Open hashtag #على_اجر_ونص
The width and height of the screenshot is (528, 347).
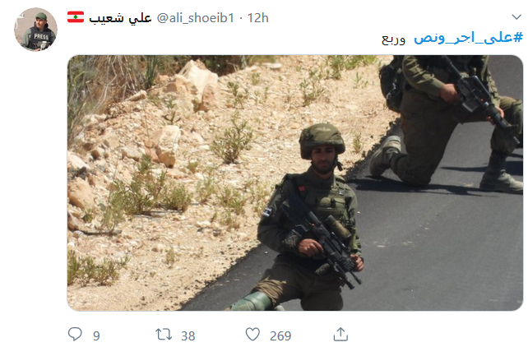(468, 38)
